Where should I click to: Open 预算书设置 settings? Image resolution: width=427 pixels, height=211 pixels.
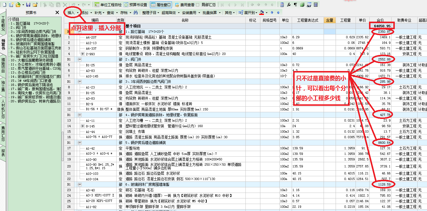point(135,5)
